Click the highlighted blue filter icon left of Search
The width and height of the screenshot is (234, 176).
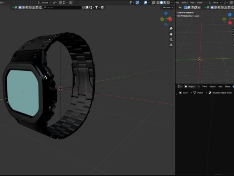[20, 7]
